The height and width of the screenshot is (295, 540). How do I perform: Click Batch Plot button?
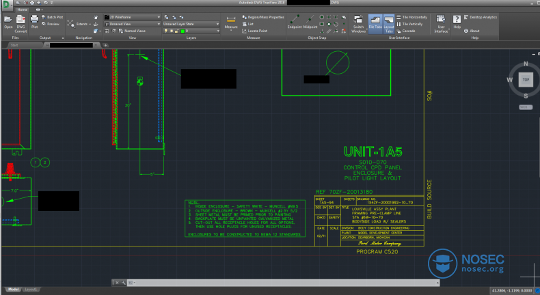pyautogui.click(x=53, y=17)
